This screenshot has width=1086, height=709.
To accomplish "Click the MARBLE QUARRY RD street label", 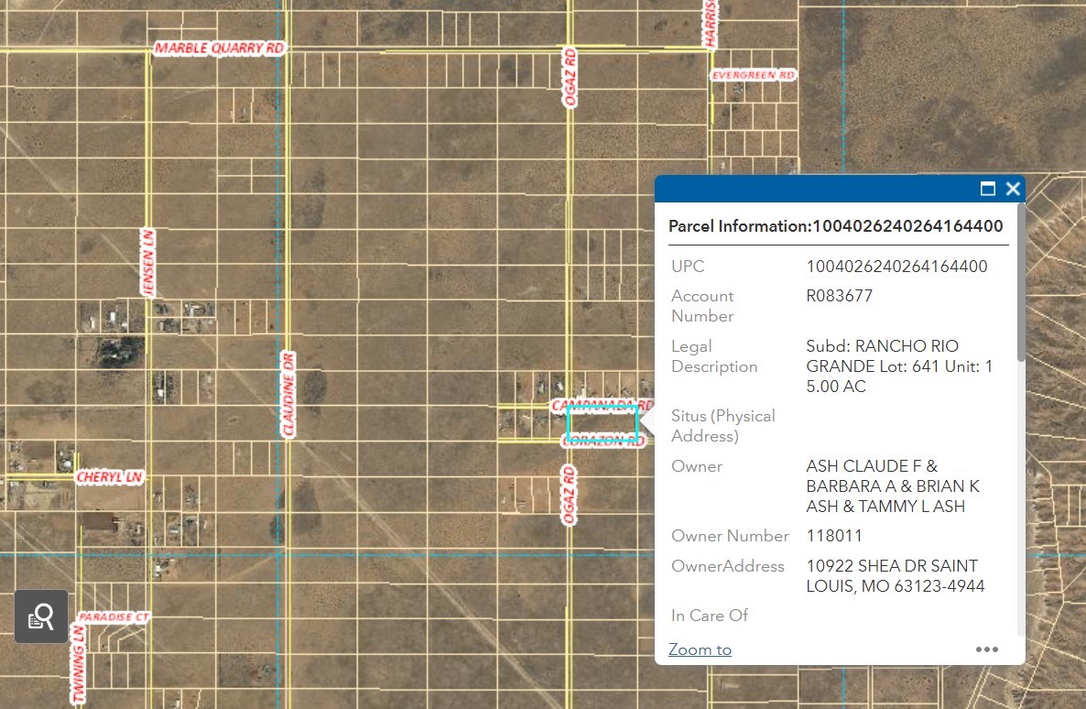I will (x=219, y=49).
